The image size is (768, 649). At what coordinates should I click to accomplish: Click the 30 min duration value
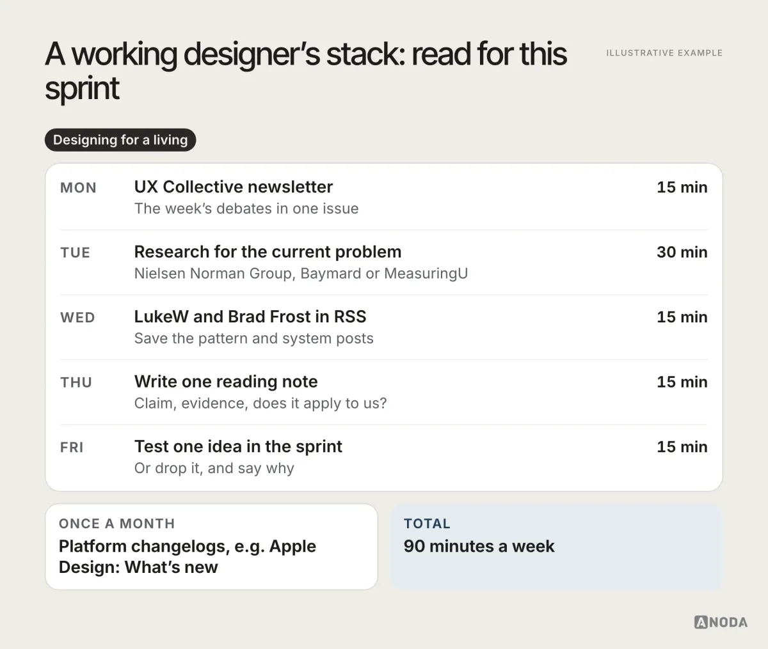[x=682, y=252]
